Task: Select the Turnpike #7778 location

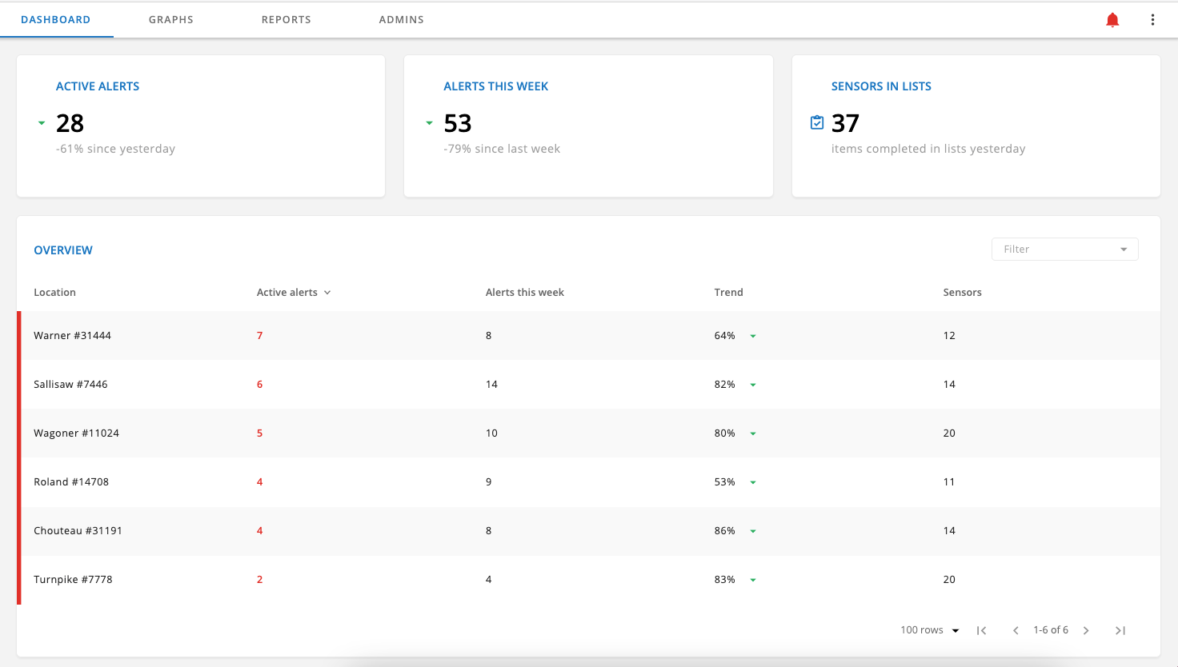Action: coord(73,579)
